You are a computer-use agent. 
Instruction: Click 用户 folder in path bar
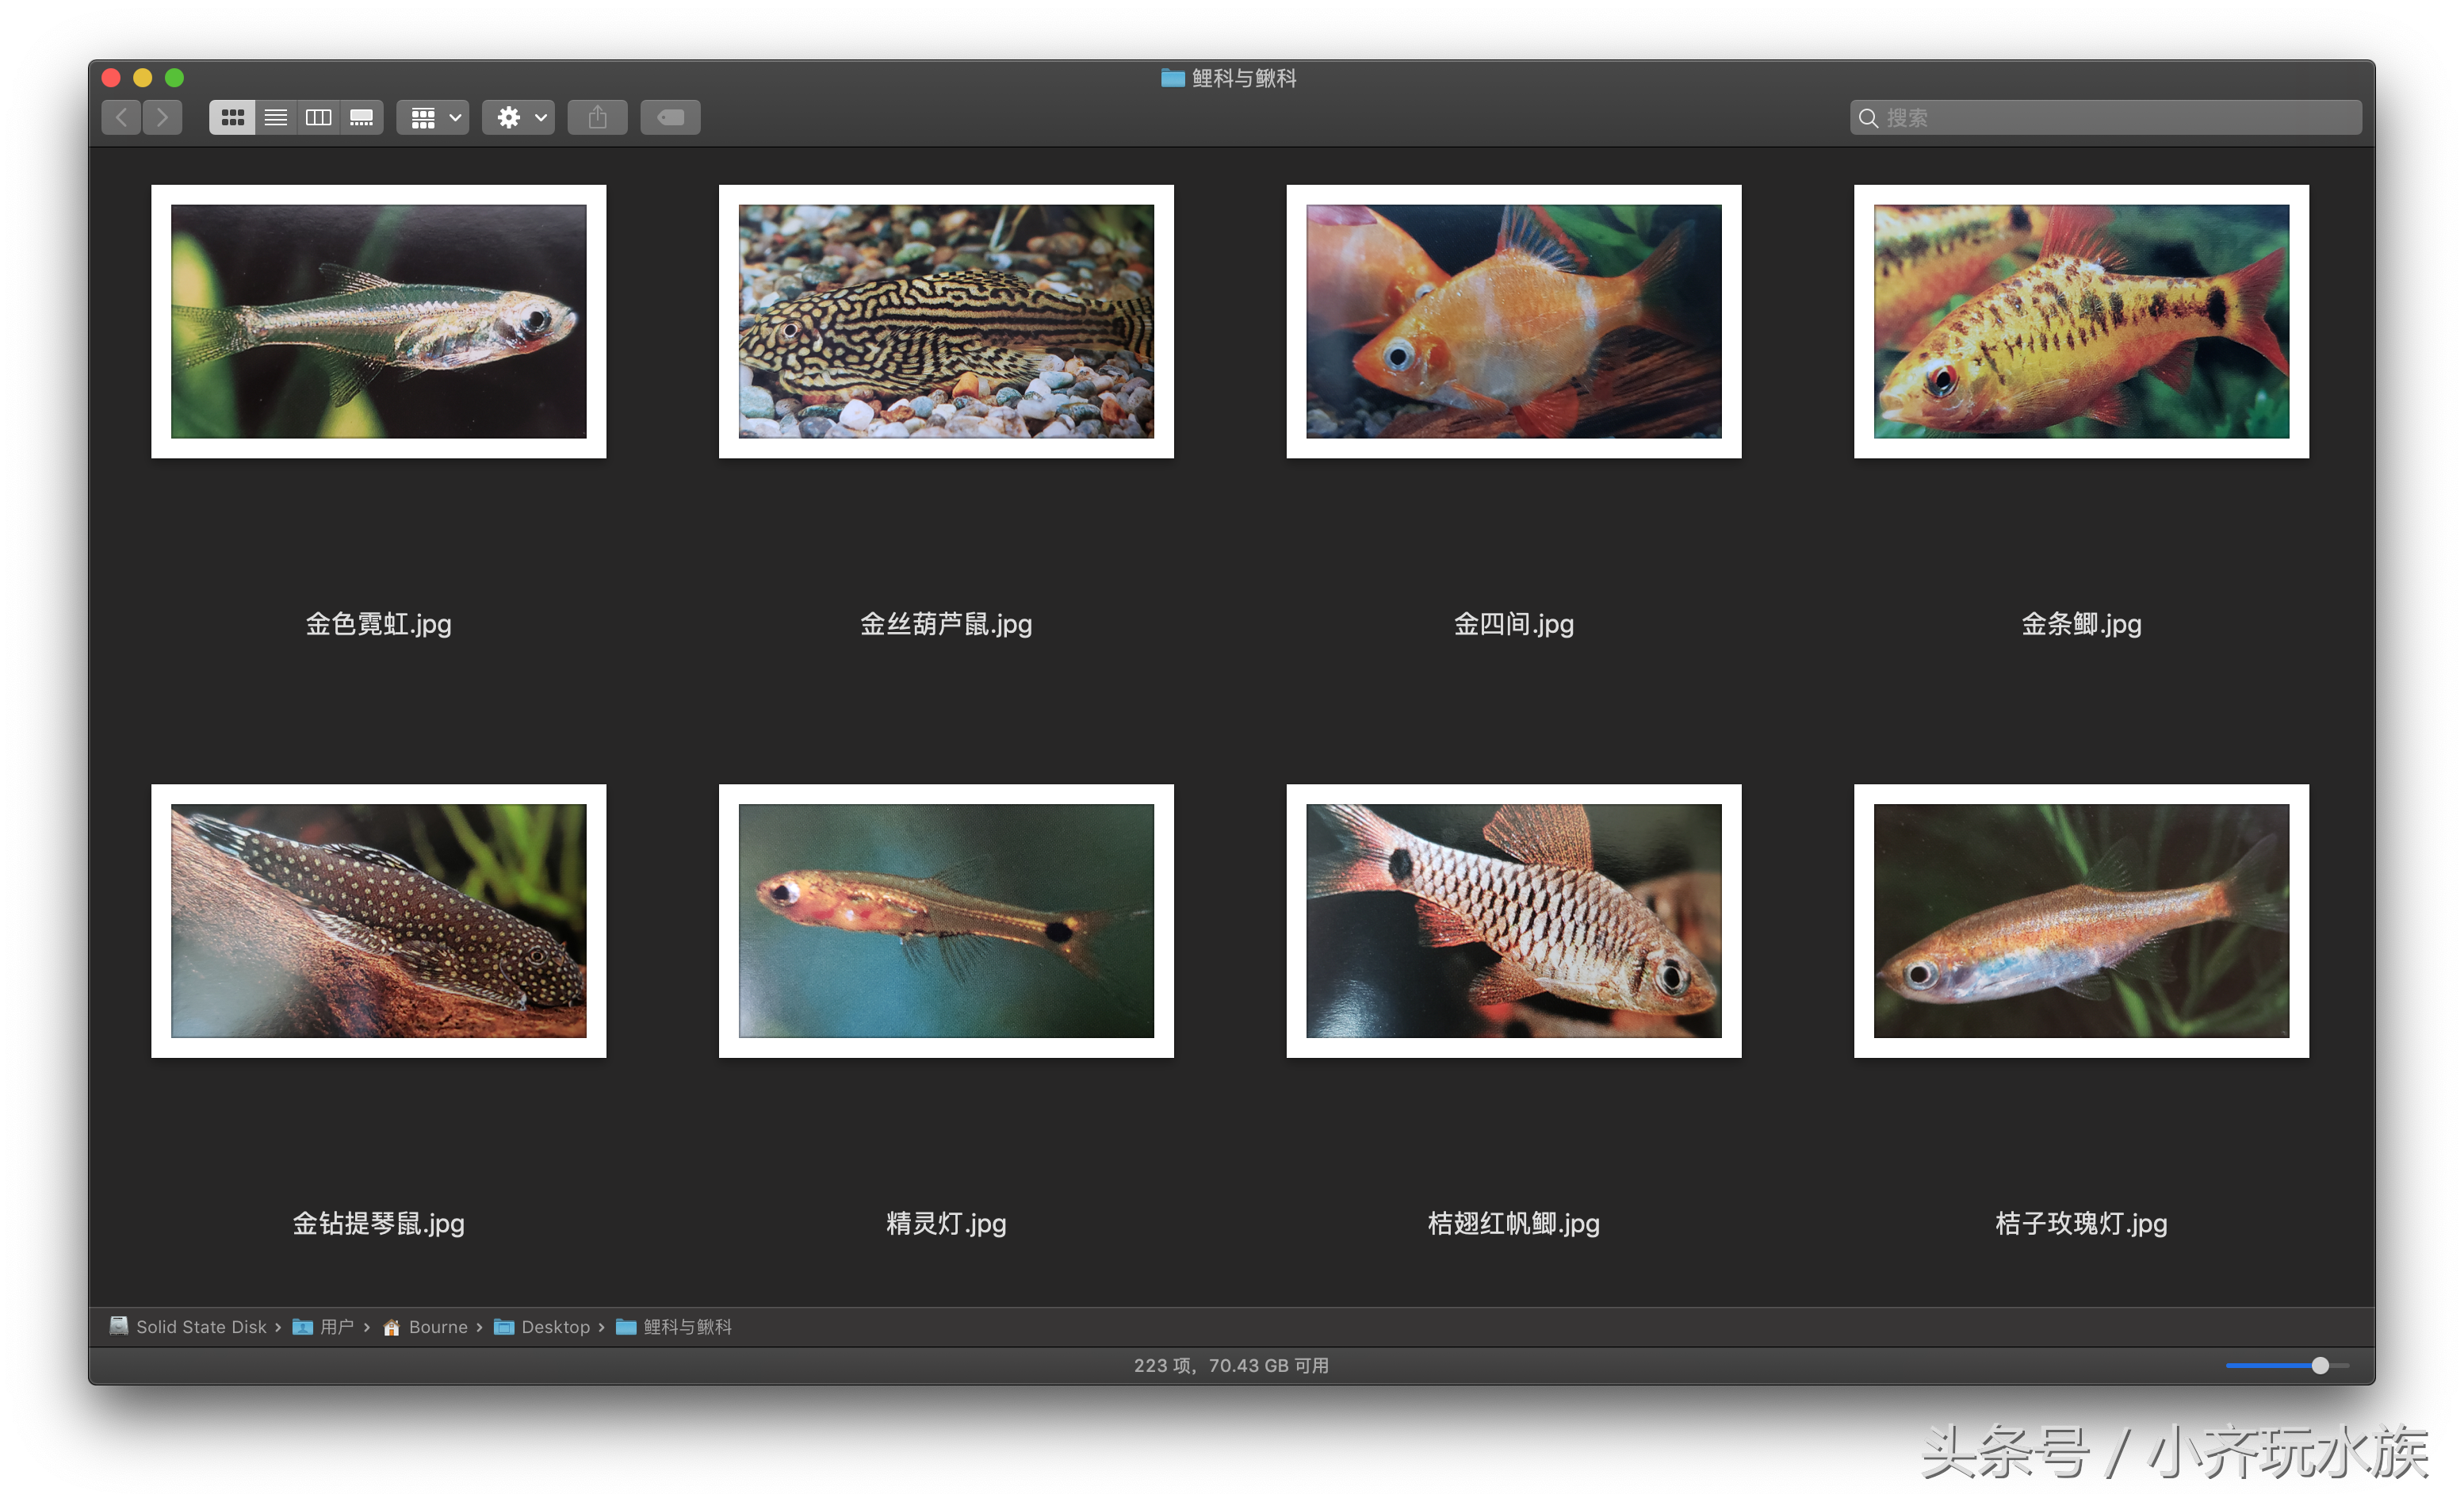323,1327
